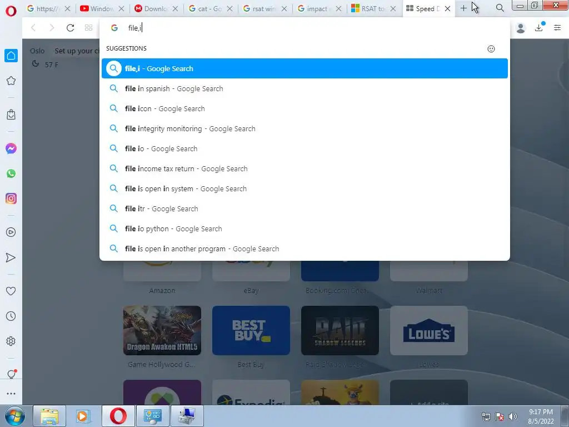Image resolution: width=569 pixels, height=427 pixels.
Task: Switch to the 'cat - Go' tab
Action: point(211,8)
